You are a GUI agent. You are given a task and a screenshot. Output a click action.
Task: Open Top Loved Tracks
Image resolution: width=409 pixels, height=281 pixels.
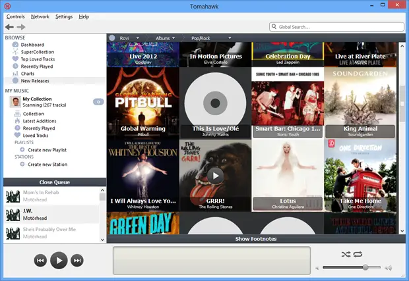[38, 59]
